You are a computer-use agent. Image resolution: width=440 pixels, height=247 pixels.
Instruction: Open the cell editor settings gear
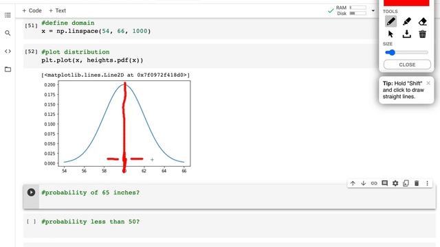click(x=395, y=183)
